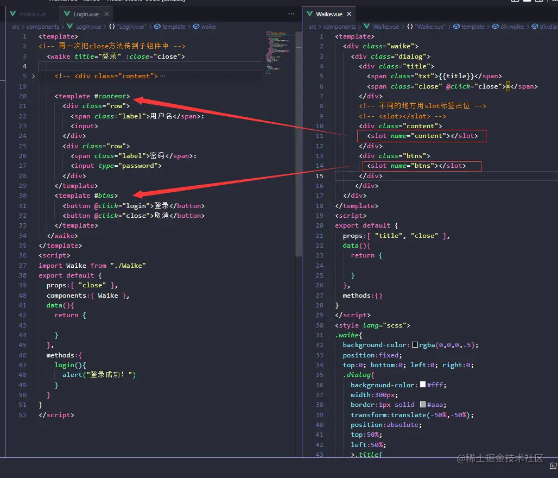
Task: Open 'template' breadcrumb in Waike.vue editor
Action: click(469, 27)
